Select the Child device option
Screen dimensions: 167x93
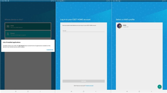[x=28, y=27]
